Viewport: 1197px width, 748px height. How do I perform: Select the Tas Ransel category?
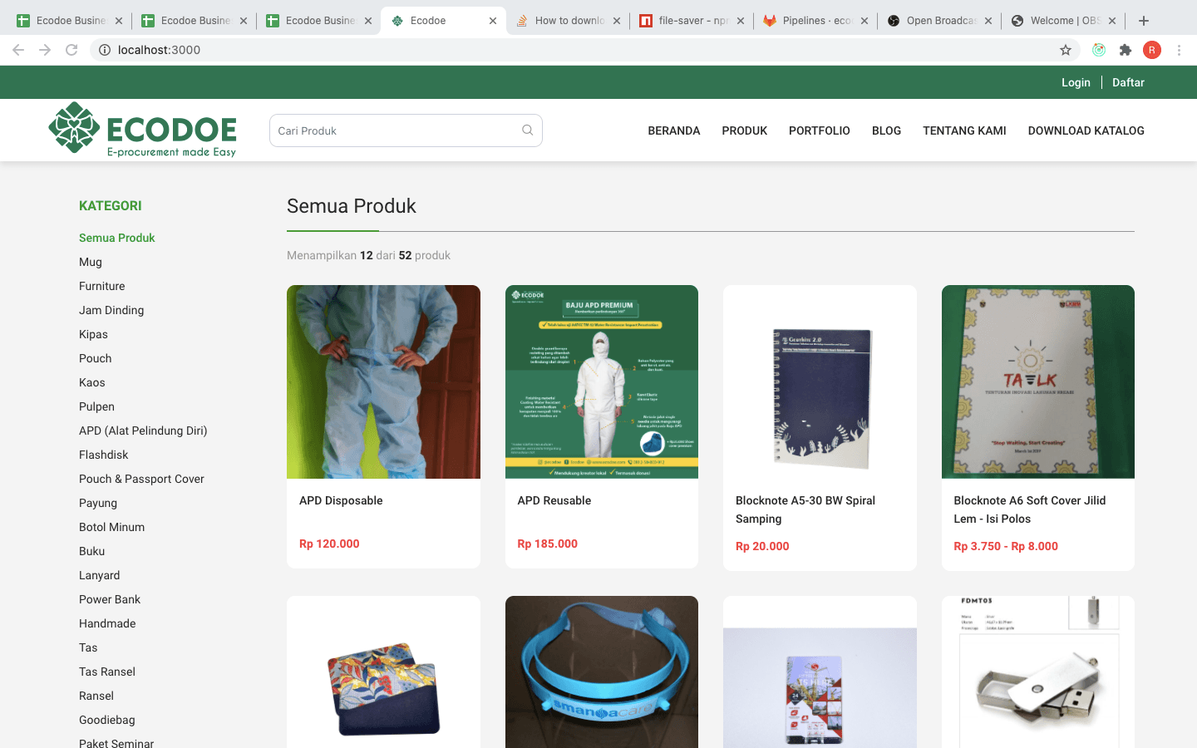click(107, 672)
